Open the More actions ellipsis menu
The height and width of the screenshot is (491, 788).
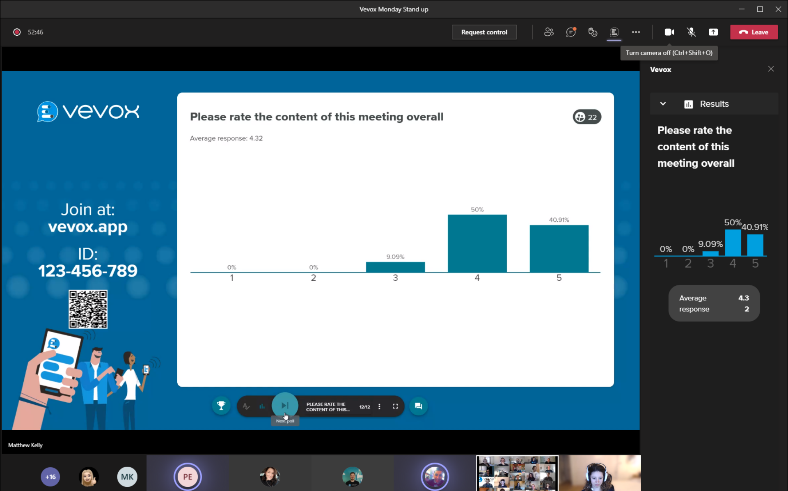[x=636, y=32]
